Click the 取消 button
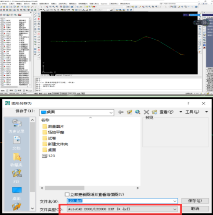 pyautogui.click(x=195, y=208)
